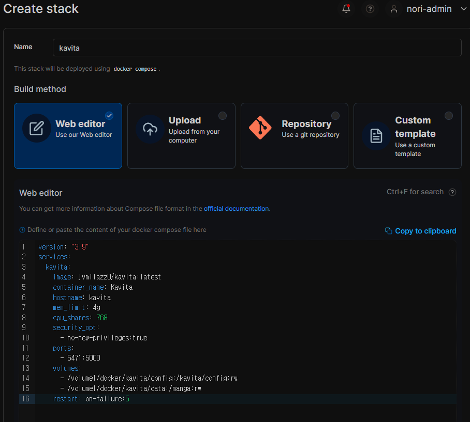Click the user avatar icon
The height and width of the screenshot is (422, 470).
[394, 9]
